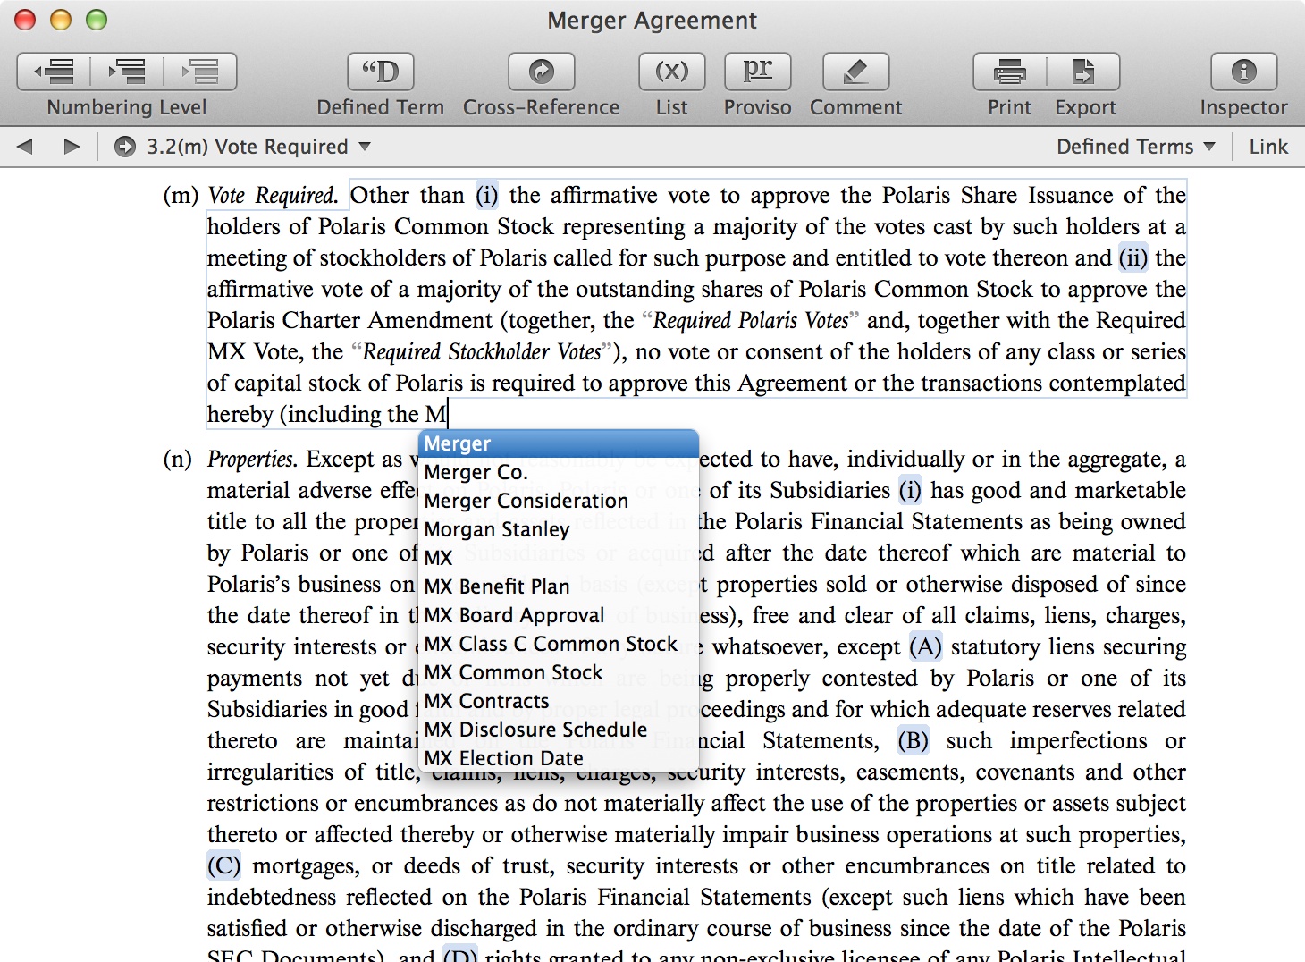
Task: Insert a List with (x) icon
Action: point(671,72)
